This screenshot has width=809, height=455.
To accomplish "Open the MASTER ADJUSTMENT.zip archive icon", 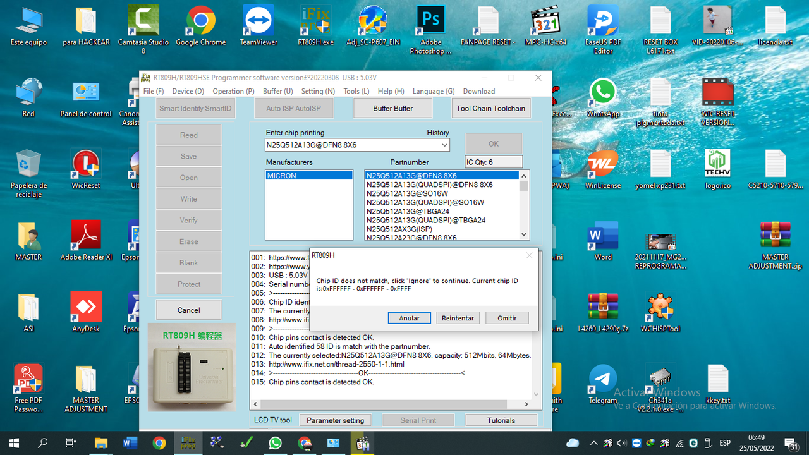I will click(776, 245).
